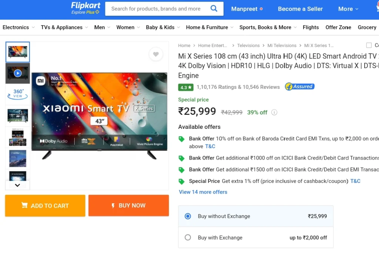Open the Offer Zone menu item

338,27
